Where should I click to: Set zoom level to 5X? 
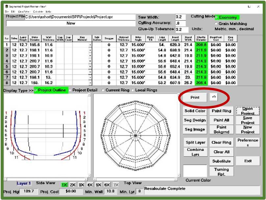pyautogui.click(x=98, y=185)
